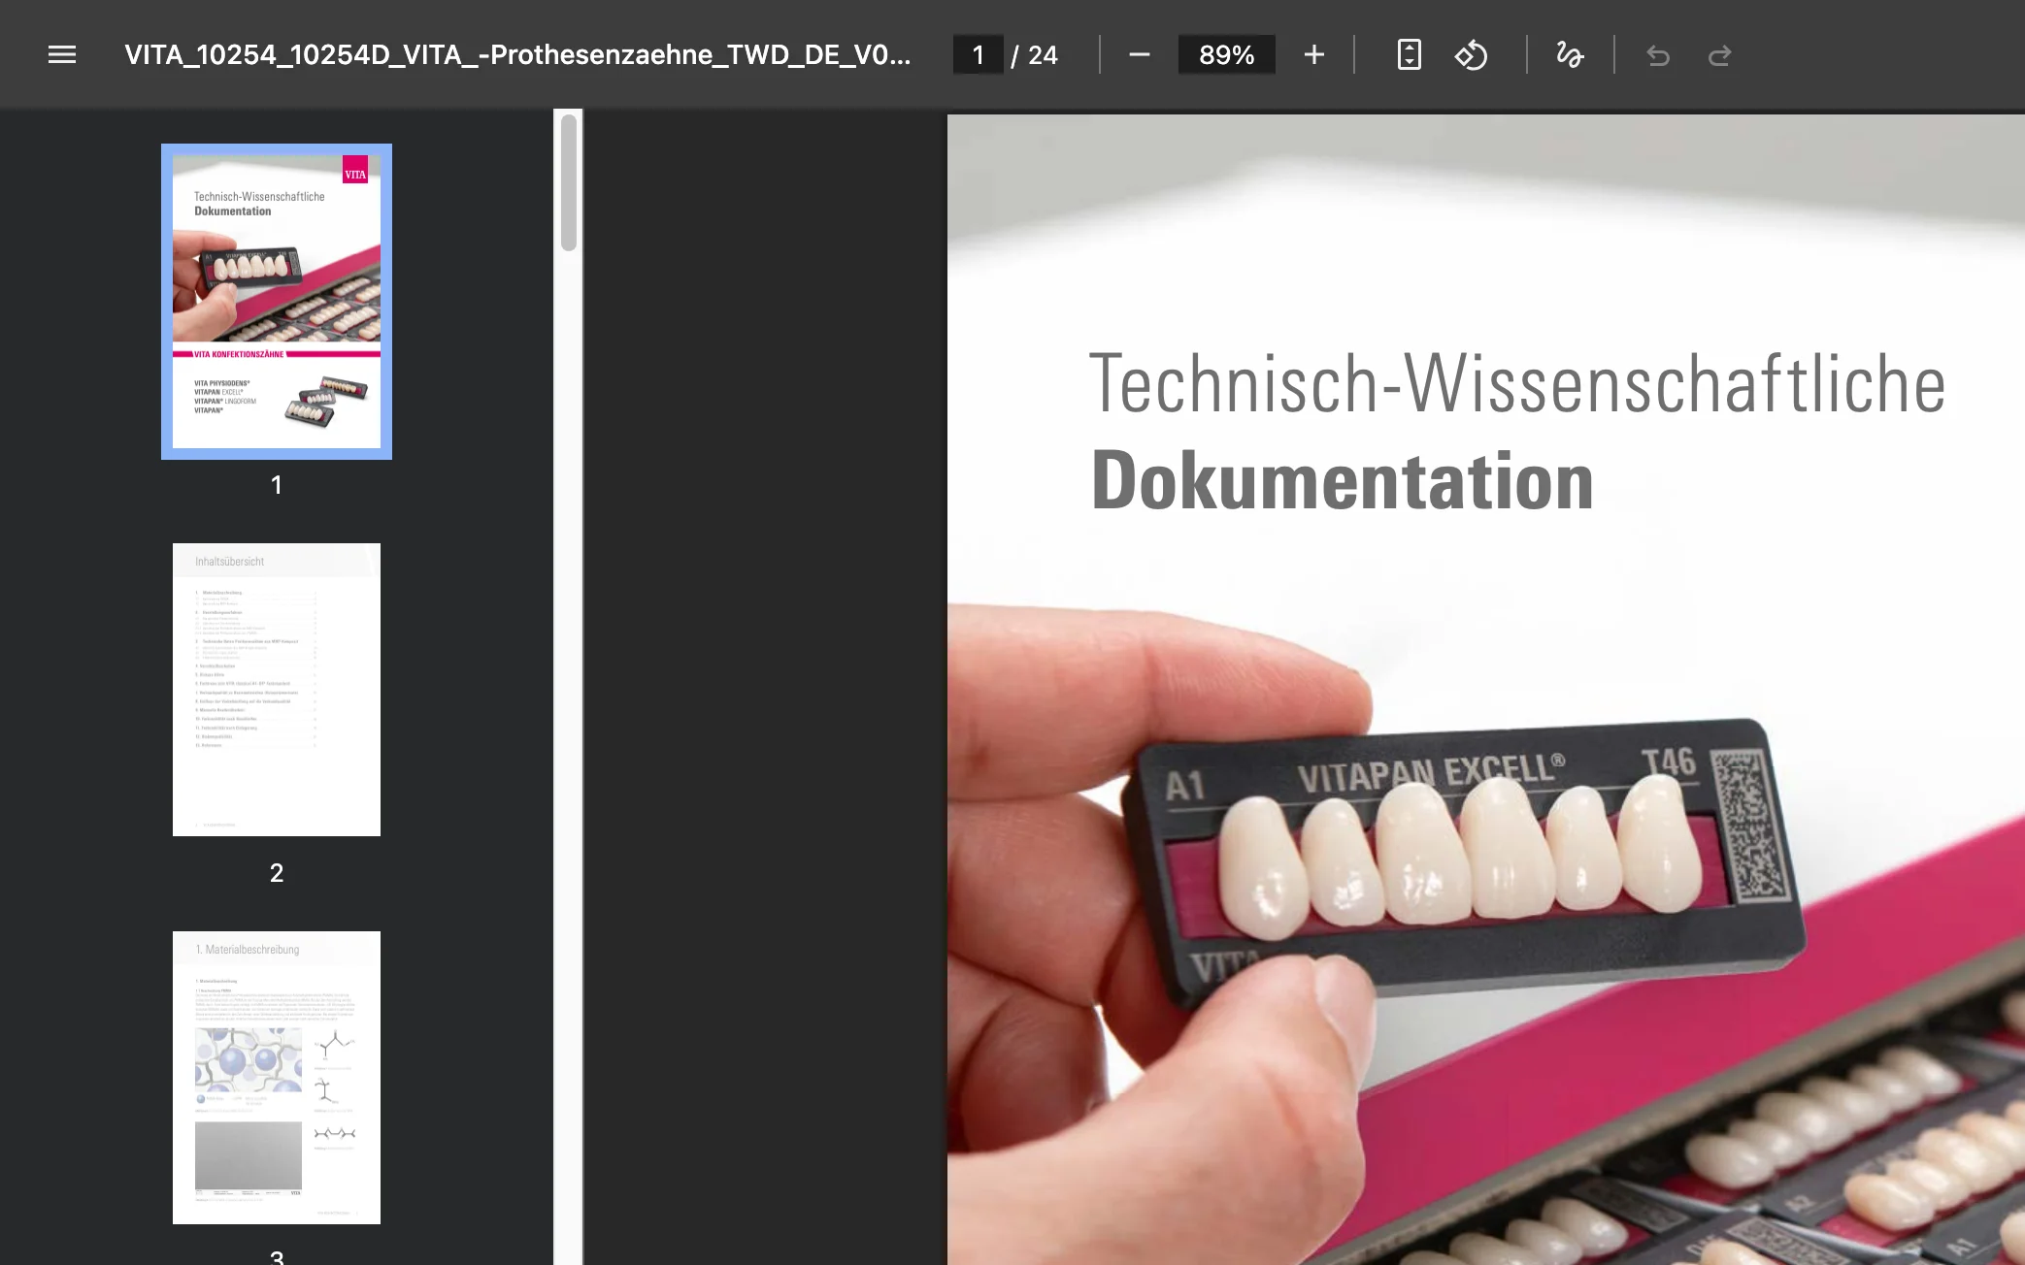Click the Technisch-Wissenschaftliche heading text

(1517, 384)
